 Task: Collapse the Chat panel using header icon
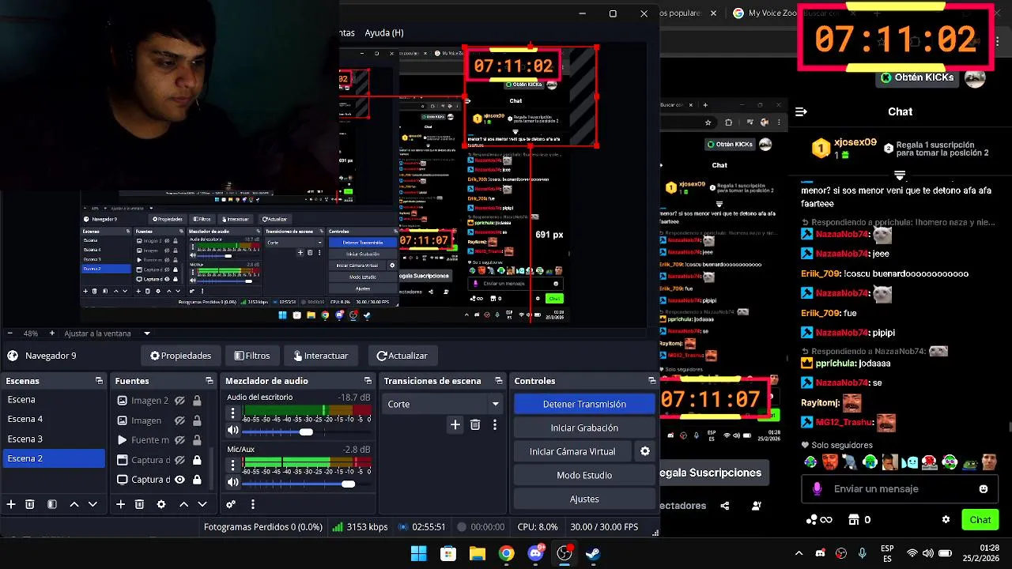point(801,112)
